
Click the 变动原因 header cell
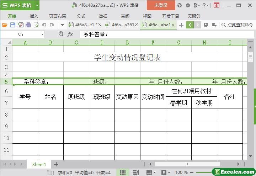point(127,97)
